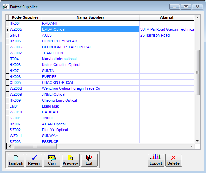Select the RADIANT supplier name cell
This screenshot has width=206, height=173.
click(90, 23)
